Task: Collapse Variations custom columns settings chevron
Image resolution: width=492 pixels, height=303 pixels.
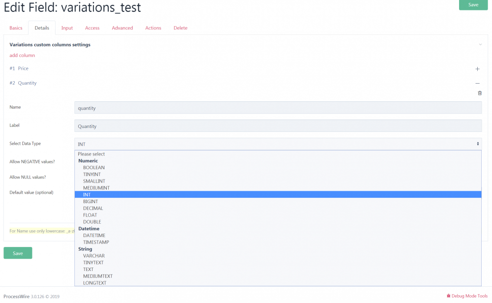Action: pyautogui.click(x=480, y=45)
